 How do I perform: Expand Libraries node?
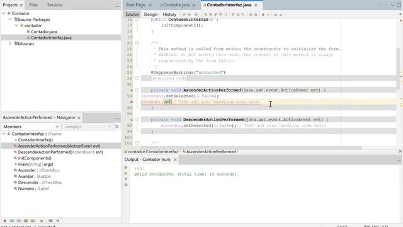[10, 44]
